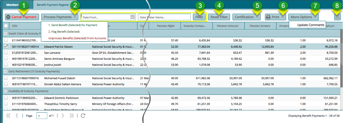The image size is (343, 123).
Task: Open the Process Payments dropdown
Action: pyautogui.click(x=60, y=17)
